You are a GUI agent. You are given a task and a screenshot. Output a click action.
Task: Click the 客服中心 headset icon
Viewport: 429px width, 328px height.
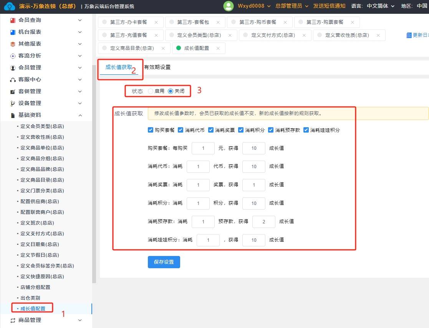13,79
